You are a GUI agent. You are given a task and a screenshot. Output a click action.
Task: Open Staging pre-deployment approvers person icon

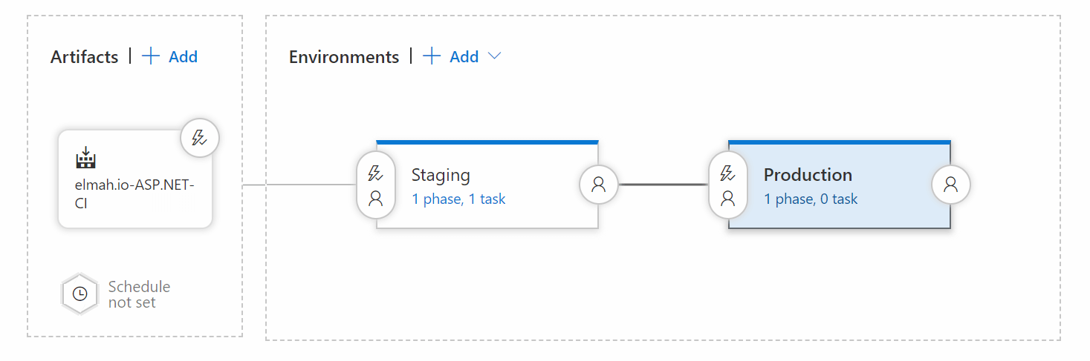(x=375, y=198)
